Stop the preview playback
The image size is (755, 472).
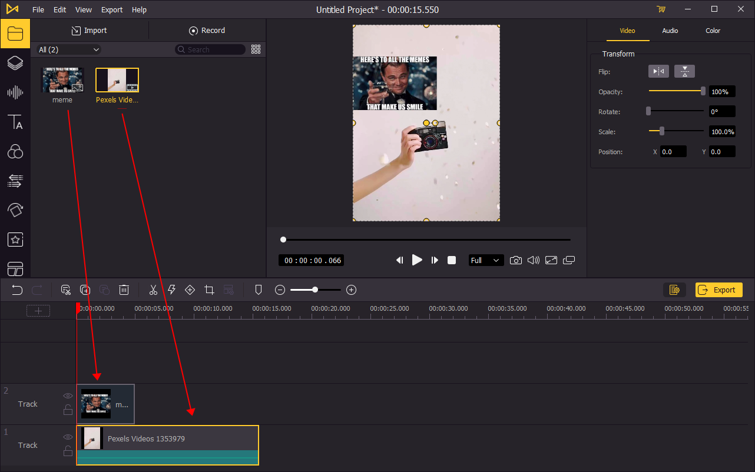(452, 260)
